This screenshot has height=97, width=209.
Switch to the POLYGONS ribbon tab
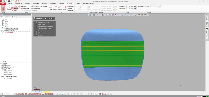[x=36, y=4]
